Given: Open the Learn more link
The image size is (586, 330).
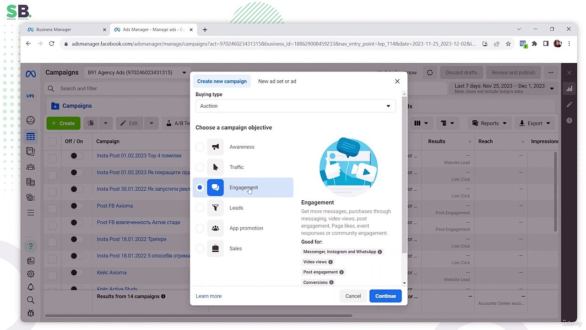Looking at the screenshot, I should (209, 296).
